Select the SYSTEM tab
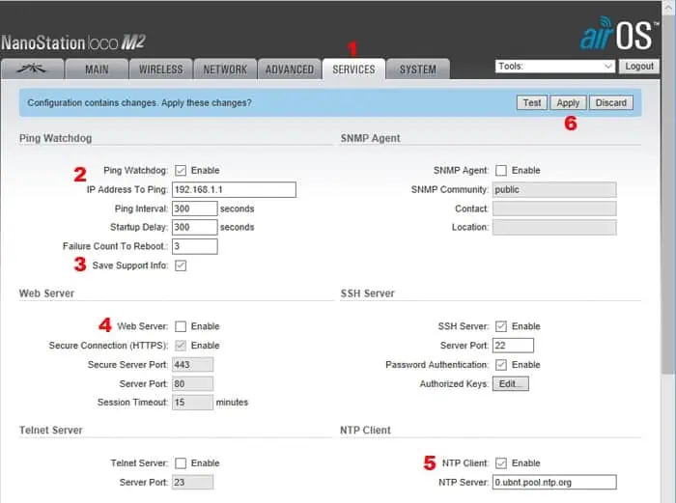Image resolution: width=676 pixels, height=503 pixels. [x=417, y=70]
